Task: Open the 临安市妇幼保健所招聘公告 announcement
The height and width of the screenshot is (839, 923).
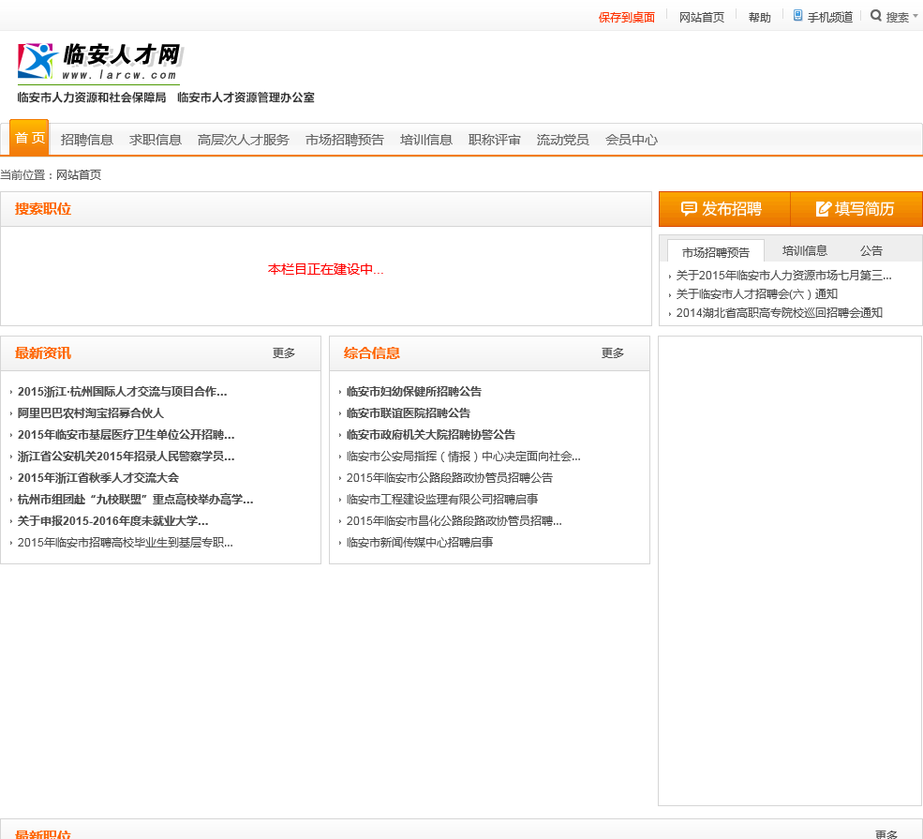Action: pyautogui.click(x=413, y=392)
